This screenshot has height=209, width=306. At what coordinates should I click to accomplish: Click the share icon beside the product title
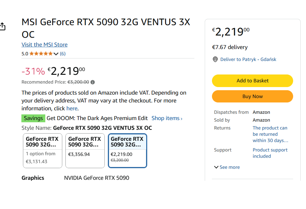point(3,26)
